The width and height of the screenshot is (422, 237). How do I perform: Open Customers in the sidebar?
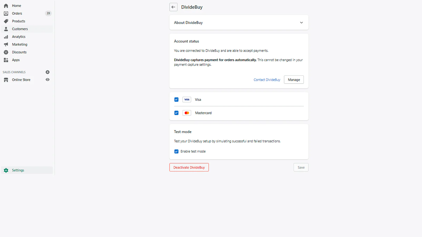pos(27,29)
